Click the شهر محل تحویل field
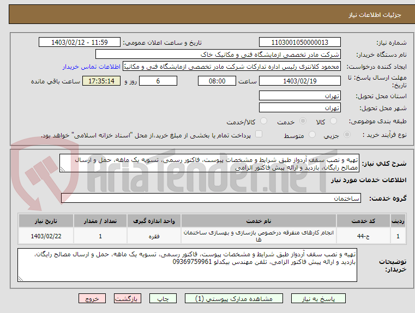The image size is (415, 313). (x=299, y=107)
